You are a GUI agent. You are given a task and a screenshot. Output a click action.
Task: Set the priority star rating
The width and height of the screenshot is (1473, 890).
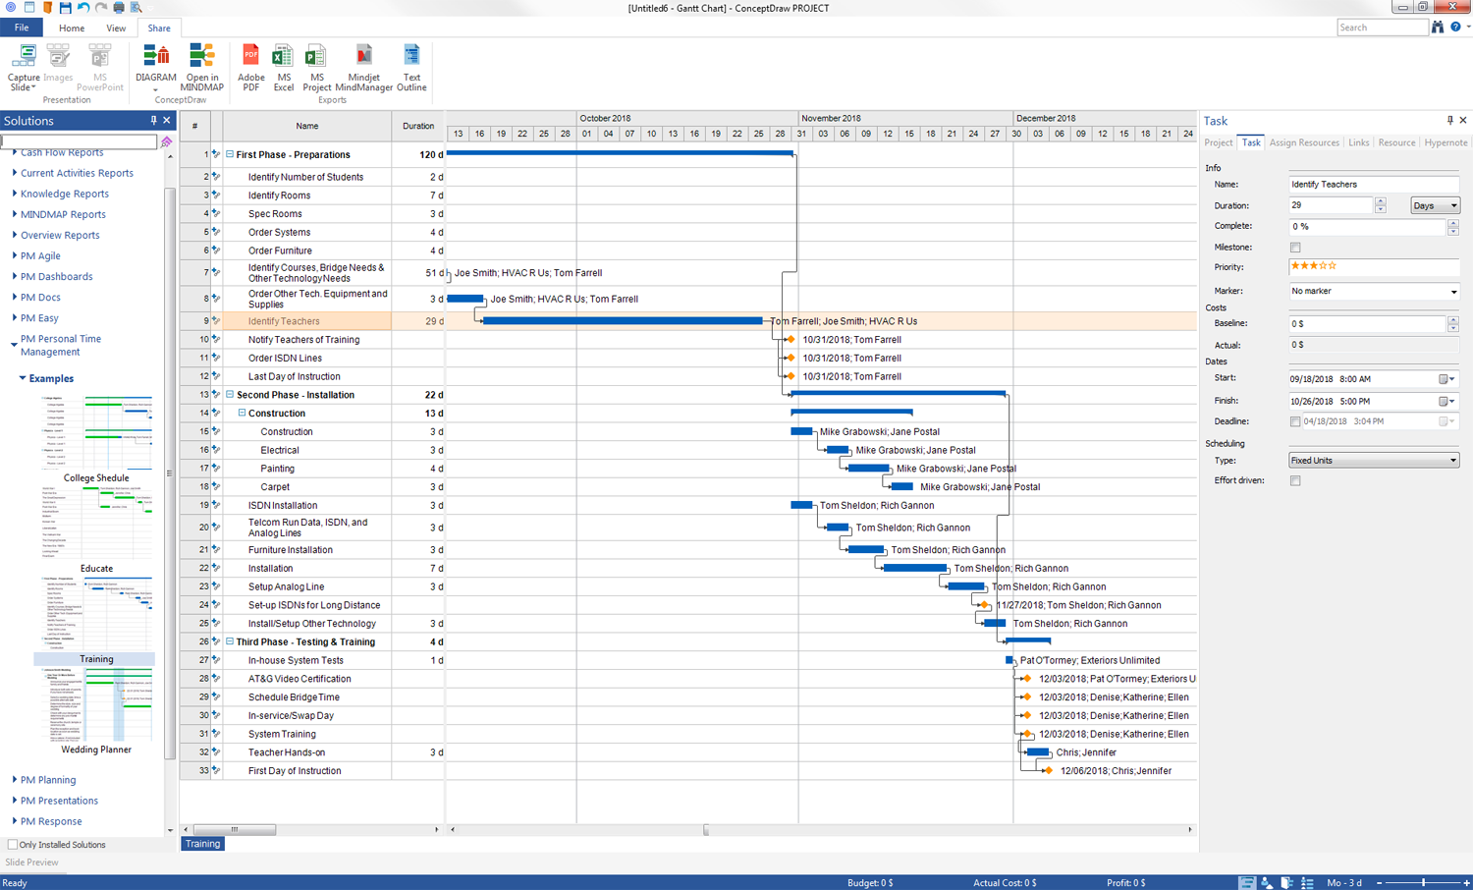pyautogui.click(x=1313, y=266)
